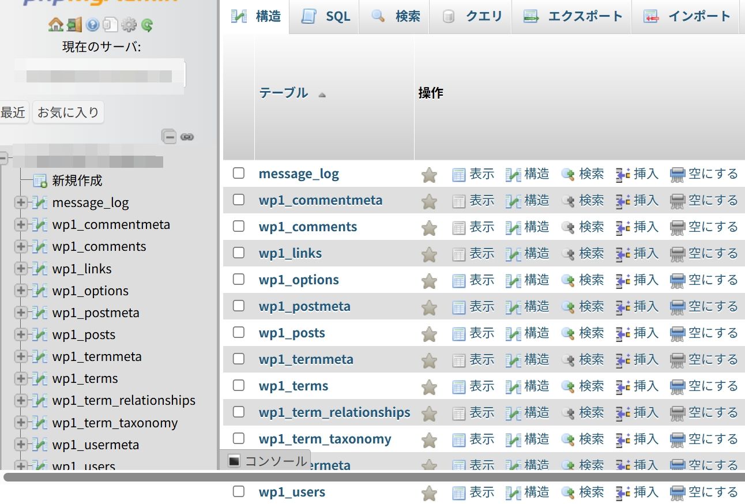Click the link chain icon in navigation panel

(x=187, y=137)
